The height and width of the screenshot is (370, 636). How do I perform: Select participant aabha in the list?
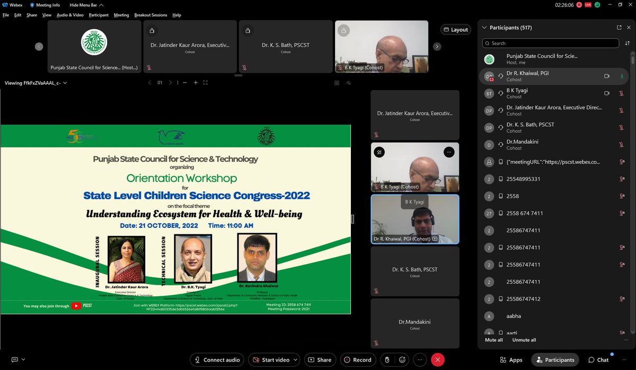(555, 315)
